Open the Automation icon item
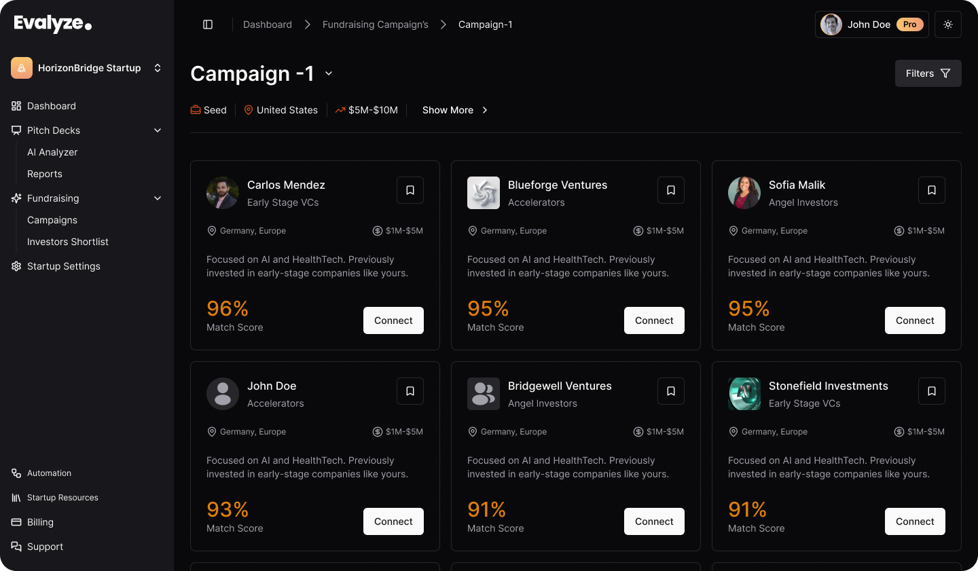Screen dimensions: 978x571 pyautogui.click(x=16, y=473)
